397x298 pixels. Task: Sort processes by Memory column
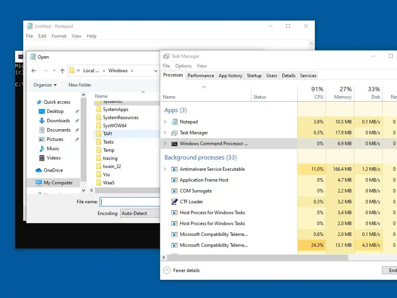pyautogui.click(x=340, y=93)
